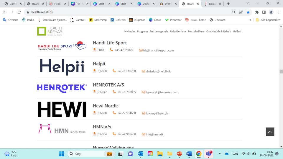Open Windows Start menu
This screenshot has height=159, width=283.
pyautogui.click(x=62, y=154)
